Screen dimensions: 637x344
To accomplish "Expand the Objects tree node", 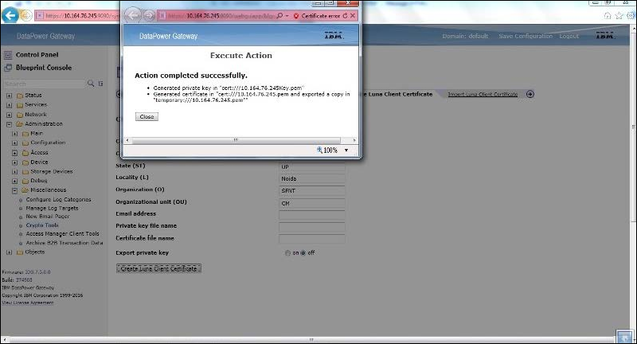I will (9, 252).
